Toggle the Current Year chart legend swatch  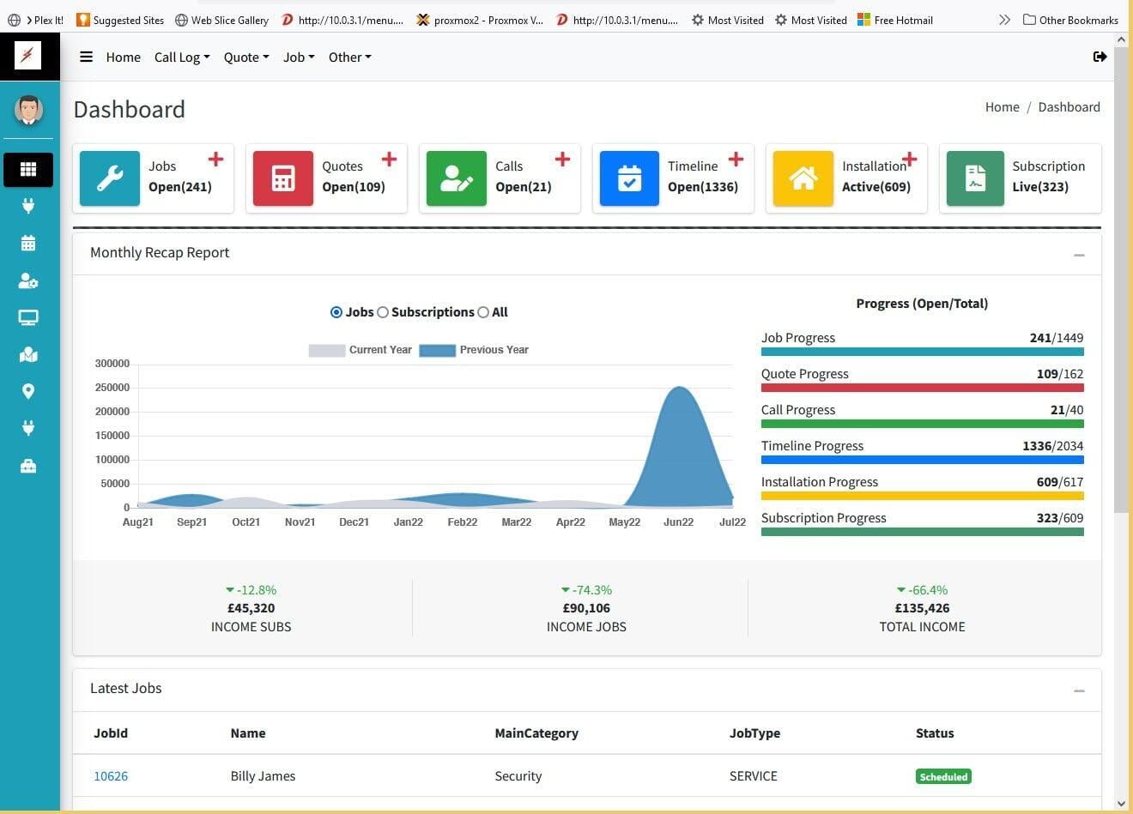pos(326,350)
